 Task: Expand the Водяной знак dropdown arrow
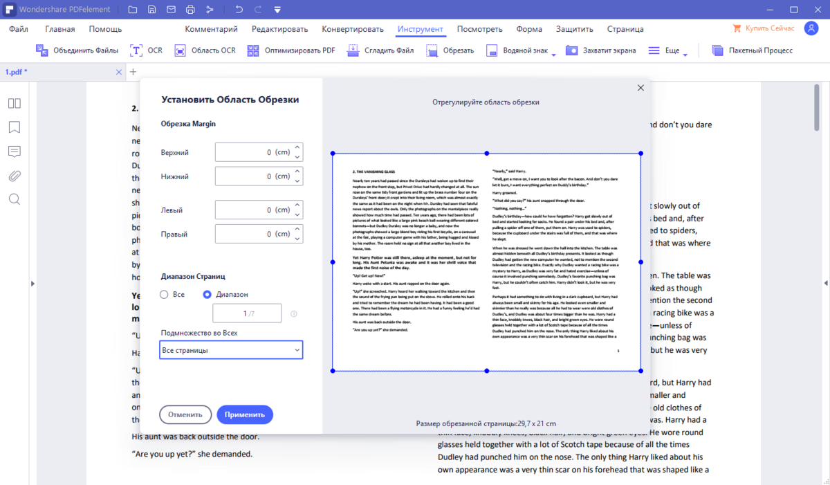tap(553, 55)
